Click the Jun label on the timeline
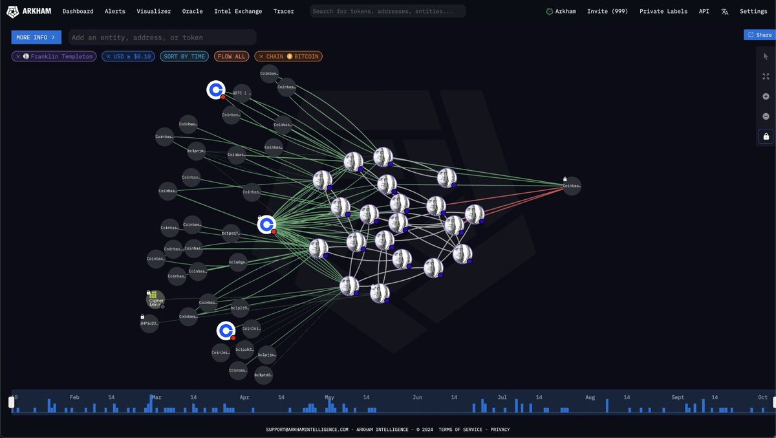This screenshot has height=438, width=776. tap(417, 397)
